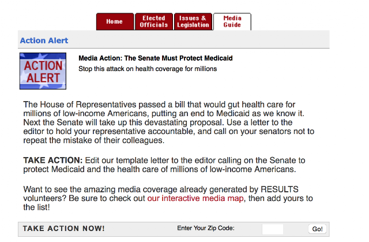This screenshot has width=369, height=242.
Task: Go to Issues & Legislation tab
Action: [193, 22]
